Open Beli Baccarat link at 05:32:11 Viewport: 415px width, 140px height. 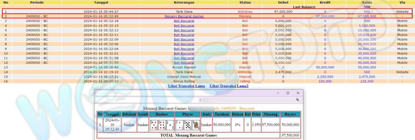tap(184, 35)
